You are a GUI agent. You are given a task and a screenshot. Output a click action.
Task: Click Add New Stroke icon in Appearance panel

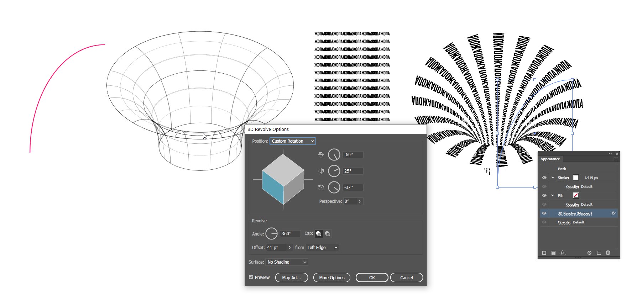pos(544,253)
